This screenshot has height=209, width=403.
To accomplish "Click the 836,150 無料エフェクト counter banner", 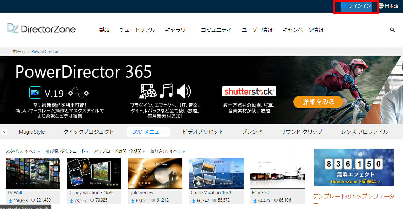I will [354, 167].
